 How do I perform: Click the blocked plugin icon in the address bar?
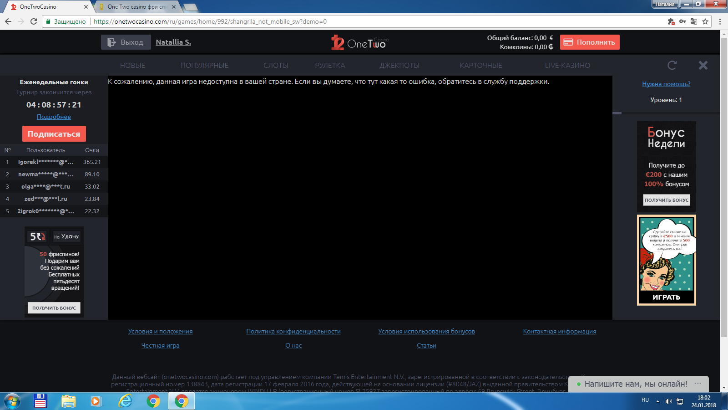point(671,21)
